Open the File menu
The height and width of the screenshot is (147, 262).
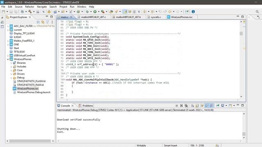(3, 7)
